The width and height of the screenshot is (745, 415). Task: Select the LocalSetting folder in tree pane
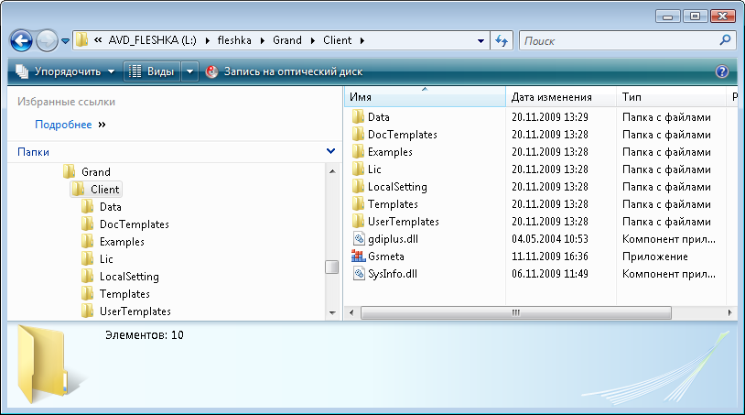(x=129, y=277)
